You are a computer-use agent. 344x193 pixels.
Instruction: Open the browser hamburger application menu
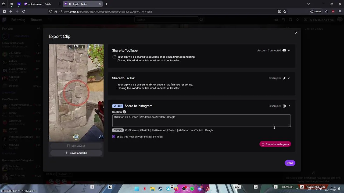click(x=340, y=12)
